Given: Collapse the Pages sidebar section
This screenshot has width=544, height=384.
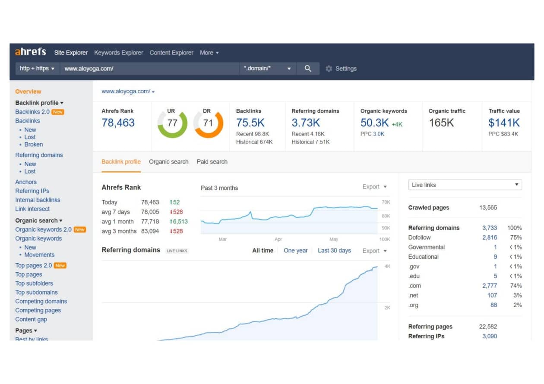Looking at the screenshot, I should click(x=26, y=330).
